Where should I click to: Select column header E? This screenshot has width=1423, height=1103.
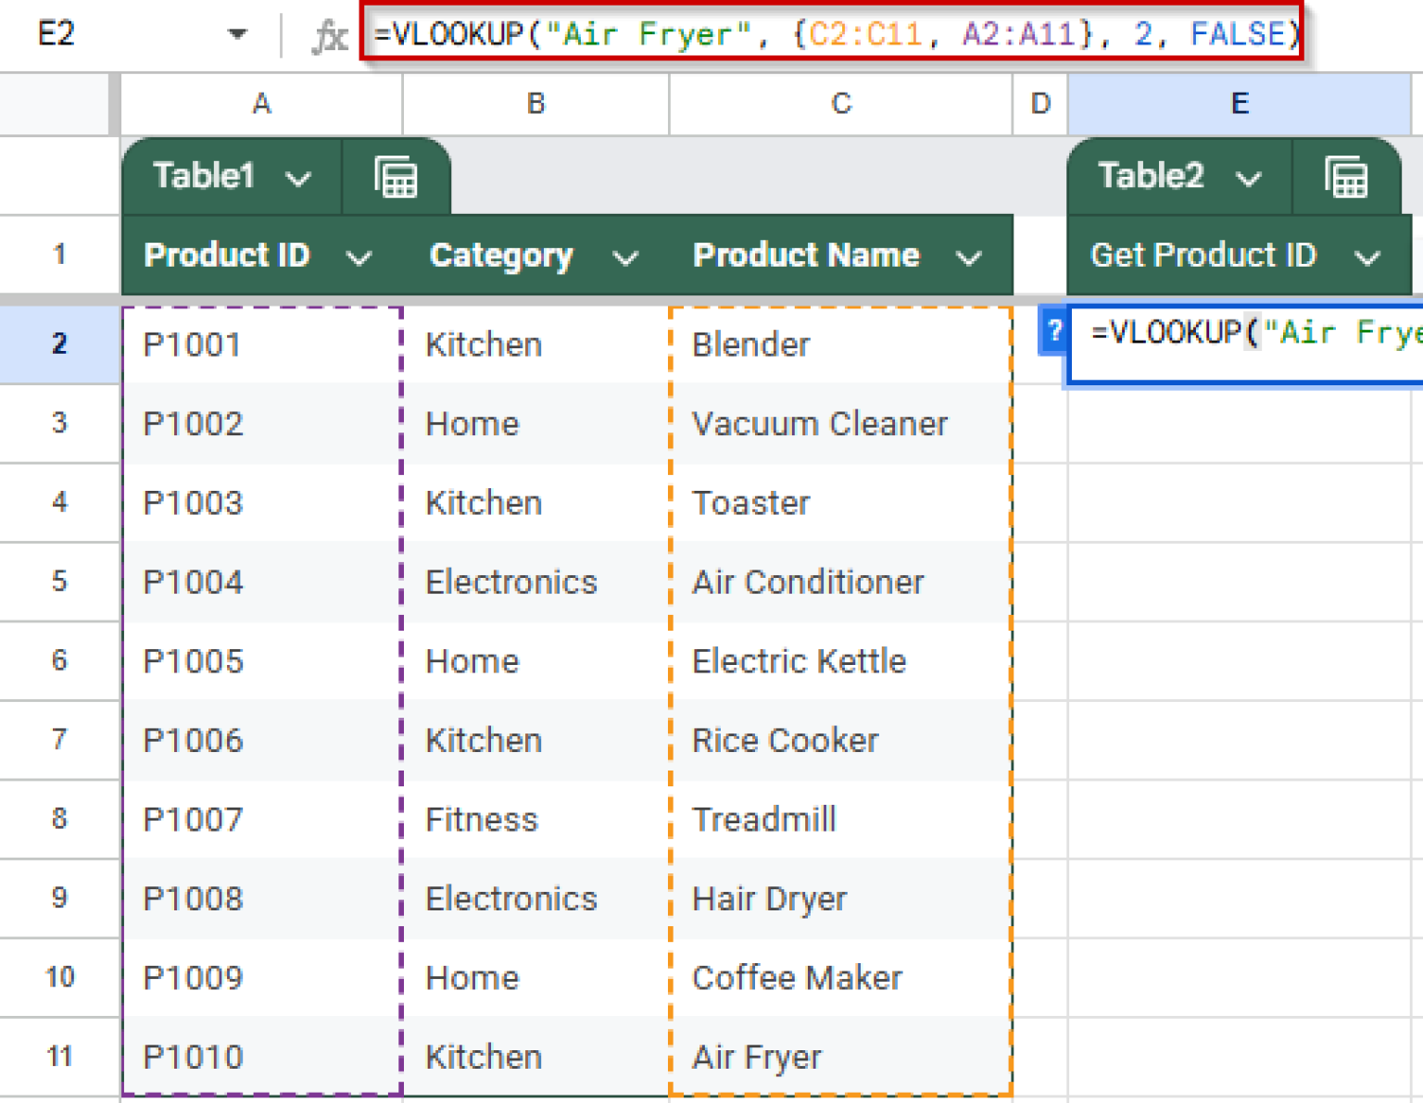(x=1240, y=104)
